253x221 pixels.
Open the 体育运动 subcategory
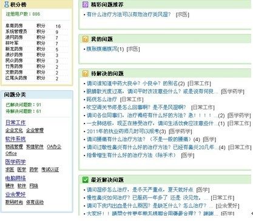pyautogui.click(x=35, y=202)
